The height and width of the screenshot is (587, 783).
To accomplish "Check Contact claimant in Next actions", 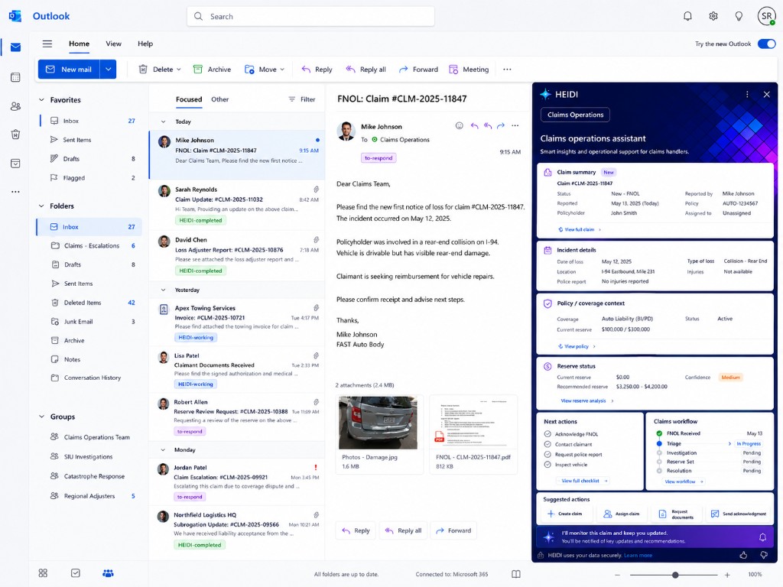I will pos(547,444).
